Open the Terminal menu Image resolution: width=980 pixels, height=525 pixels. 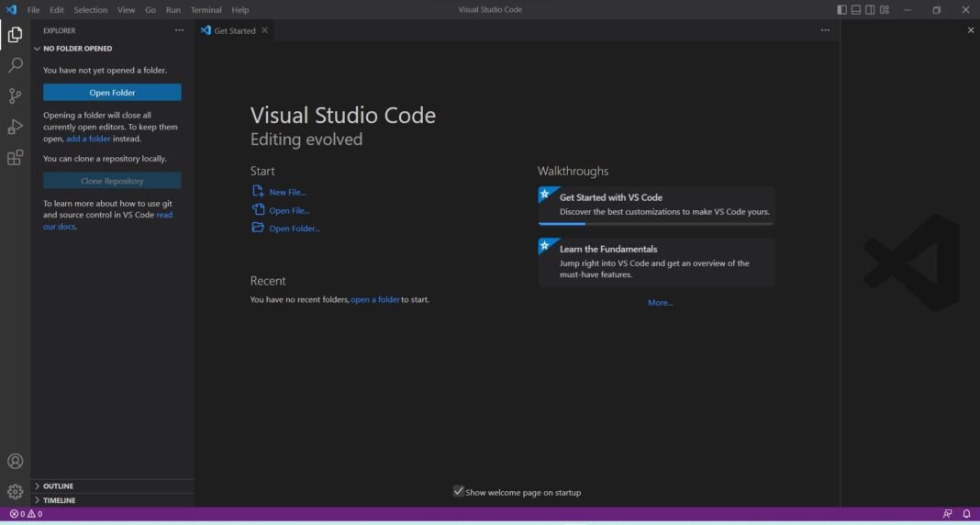(x=206, y=10)
